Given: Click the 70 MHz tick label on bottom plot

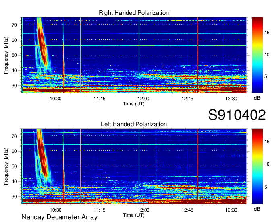Looking at the screenshot, I should pyautogui.click(x=14, y=136).
